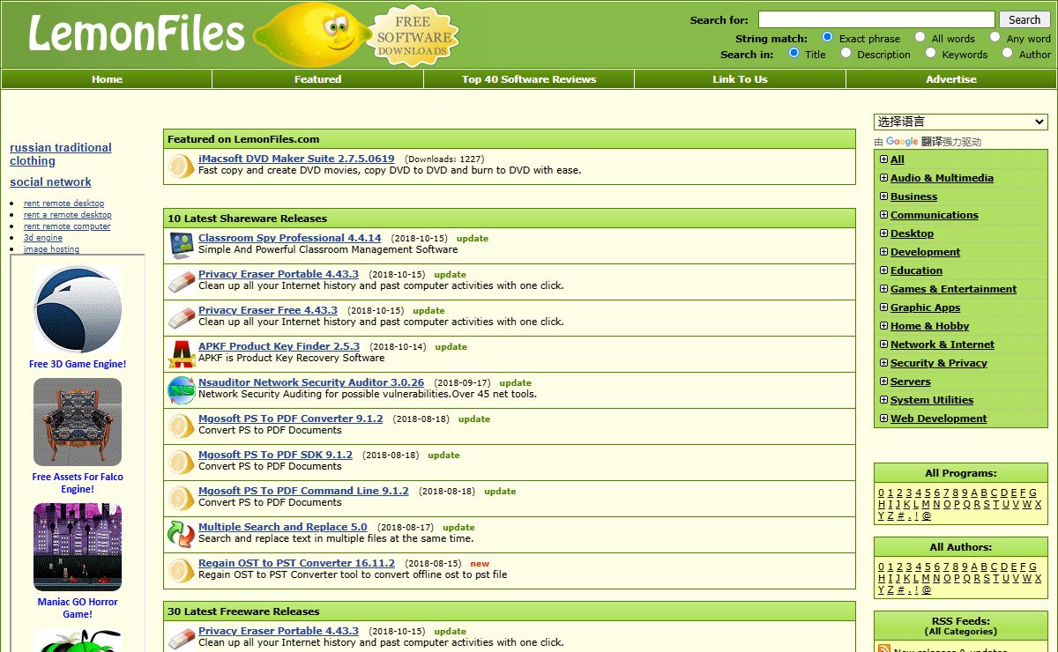Image resolution: width=1058 pixels, height=652 pixels.
Task: Click the Privacy Eraser Free shareware eraser icon
Action: click(x=182, y=317)
